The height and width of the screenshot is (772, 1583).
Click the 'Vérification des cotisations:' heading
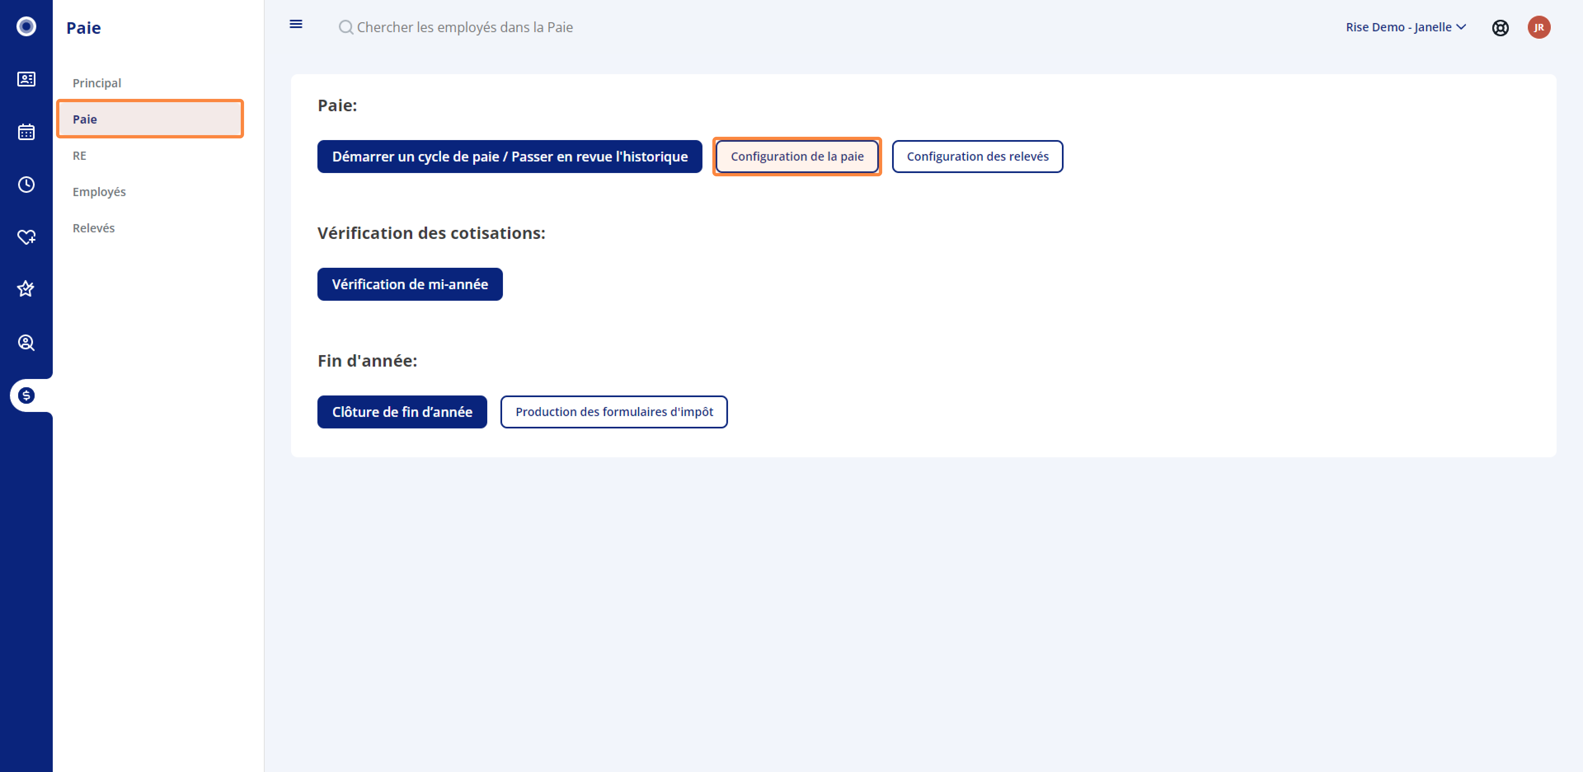pyautogui.click(x=431, y=233)
